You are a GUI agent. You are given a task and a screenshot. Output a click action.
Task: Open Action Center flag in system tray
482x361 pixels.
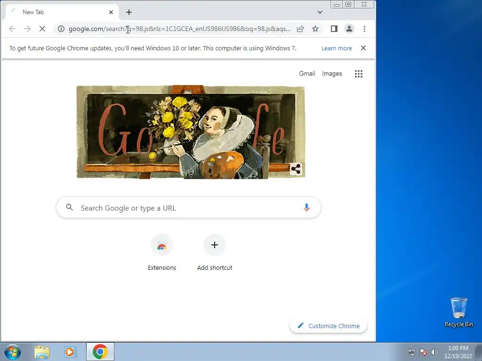423,352
